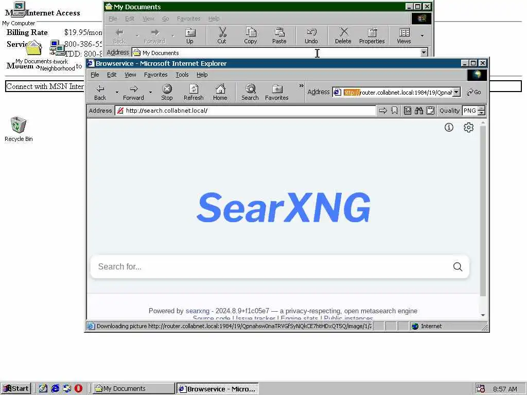Open the IE View menu

tap(130, 75)
